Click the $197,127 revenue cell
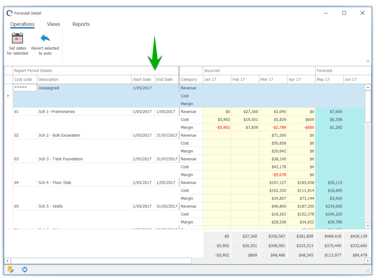 point(273,183)
